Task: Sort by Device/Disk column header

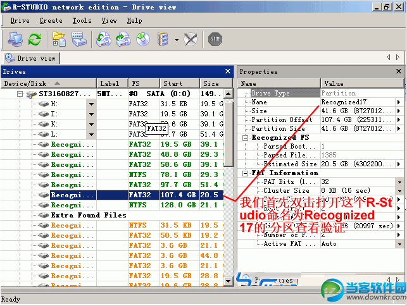Action: pos(48,83)
